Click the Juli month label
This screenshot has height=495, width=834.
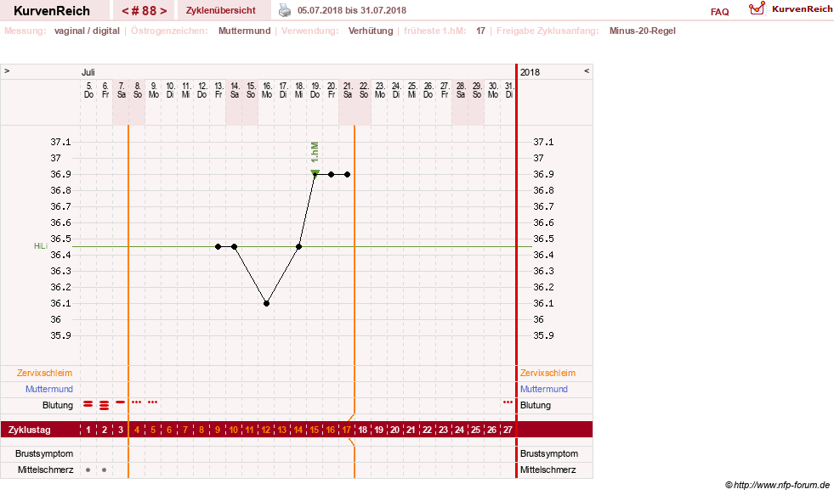[x=88, y=72]
